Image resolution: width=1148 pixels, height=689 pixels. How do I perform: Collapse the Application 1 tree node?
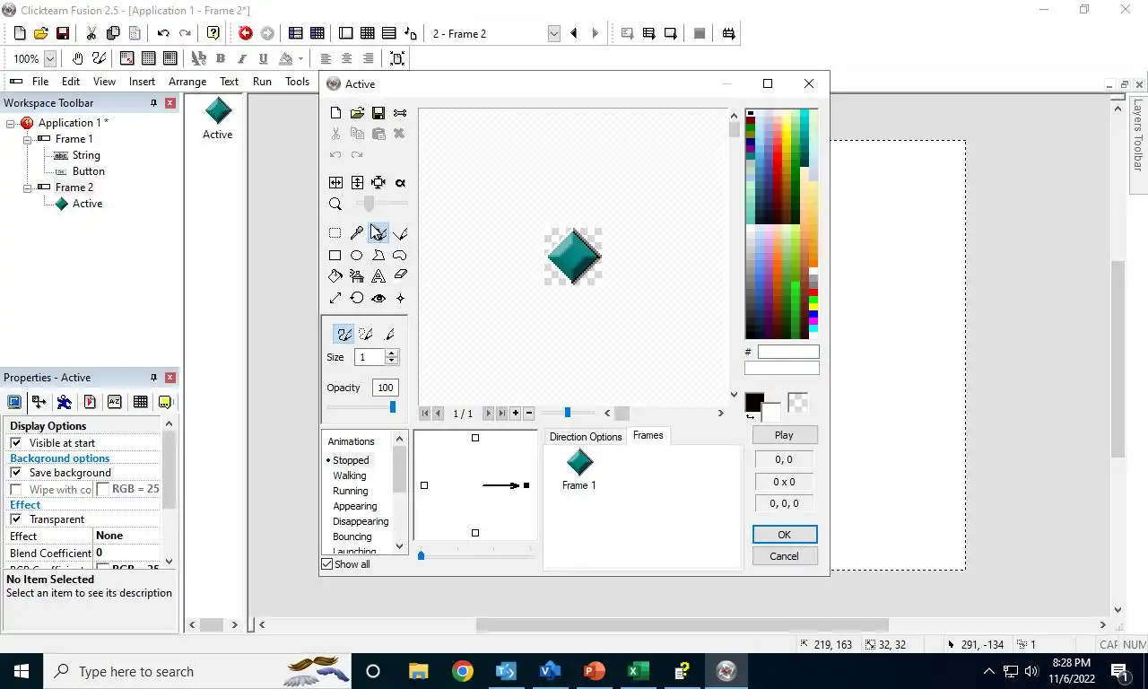[x=11, y=123]
